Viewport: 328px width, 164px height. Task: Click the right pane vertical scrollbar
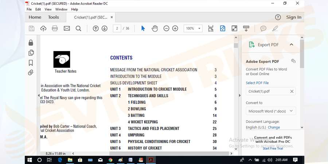tap(302, 54)
